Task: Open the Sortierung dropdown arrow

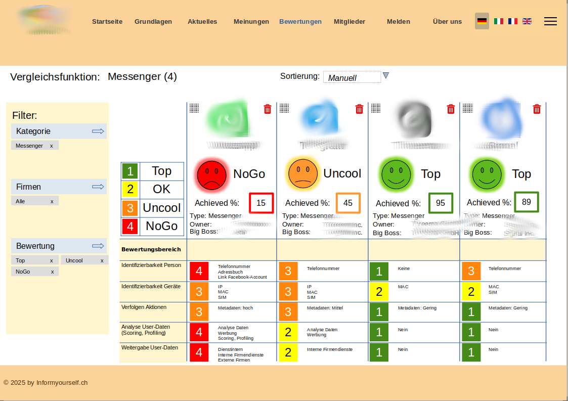Action: 386,76
